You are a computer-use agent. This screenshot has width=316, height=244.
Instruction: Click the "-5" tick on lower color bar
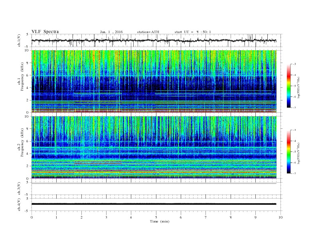point(294,152)
